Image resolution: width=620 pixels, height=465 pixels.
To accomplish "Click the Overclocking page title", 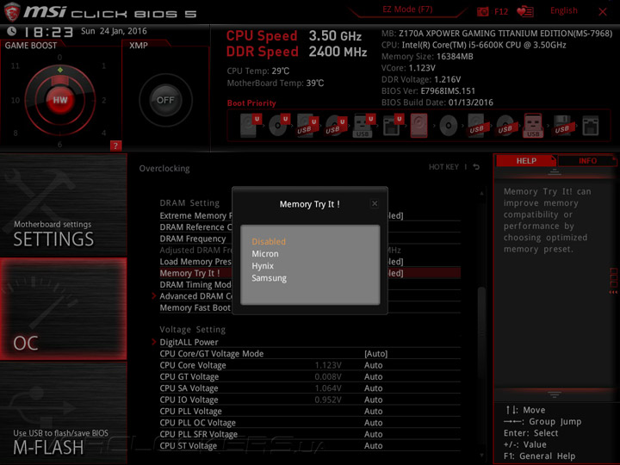I will tap(164, 169).
